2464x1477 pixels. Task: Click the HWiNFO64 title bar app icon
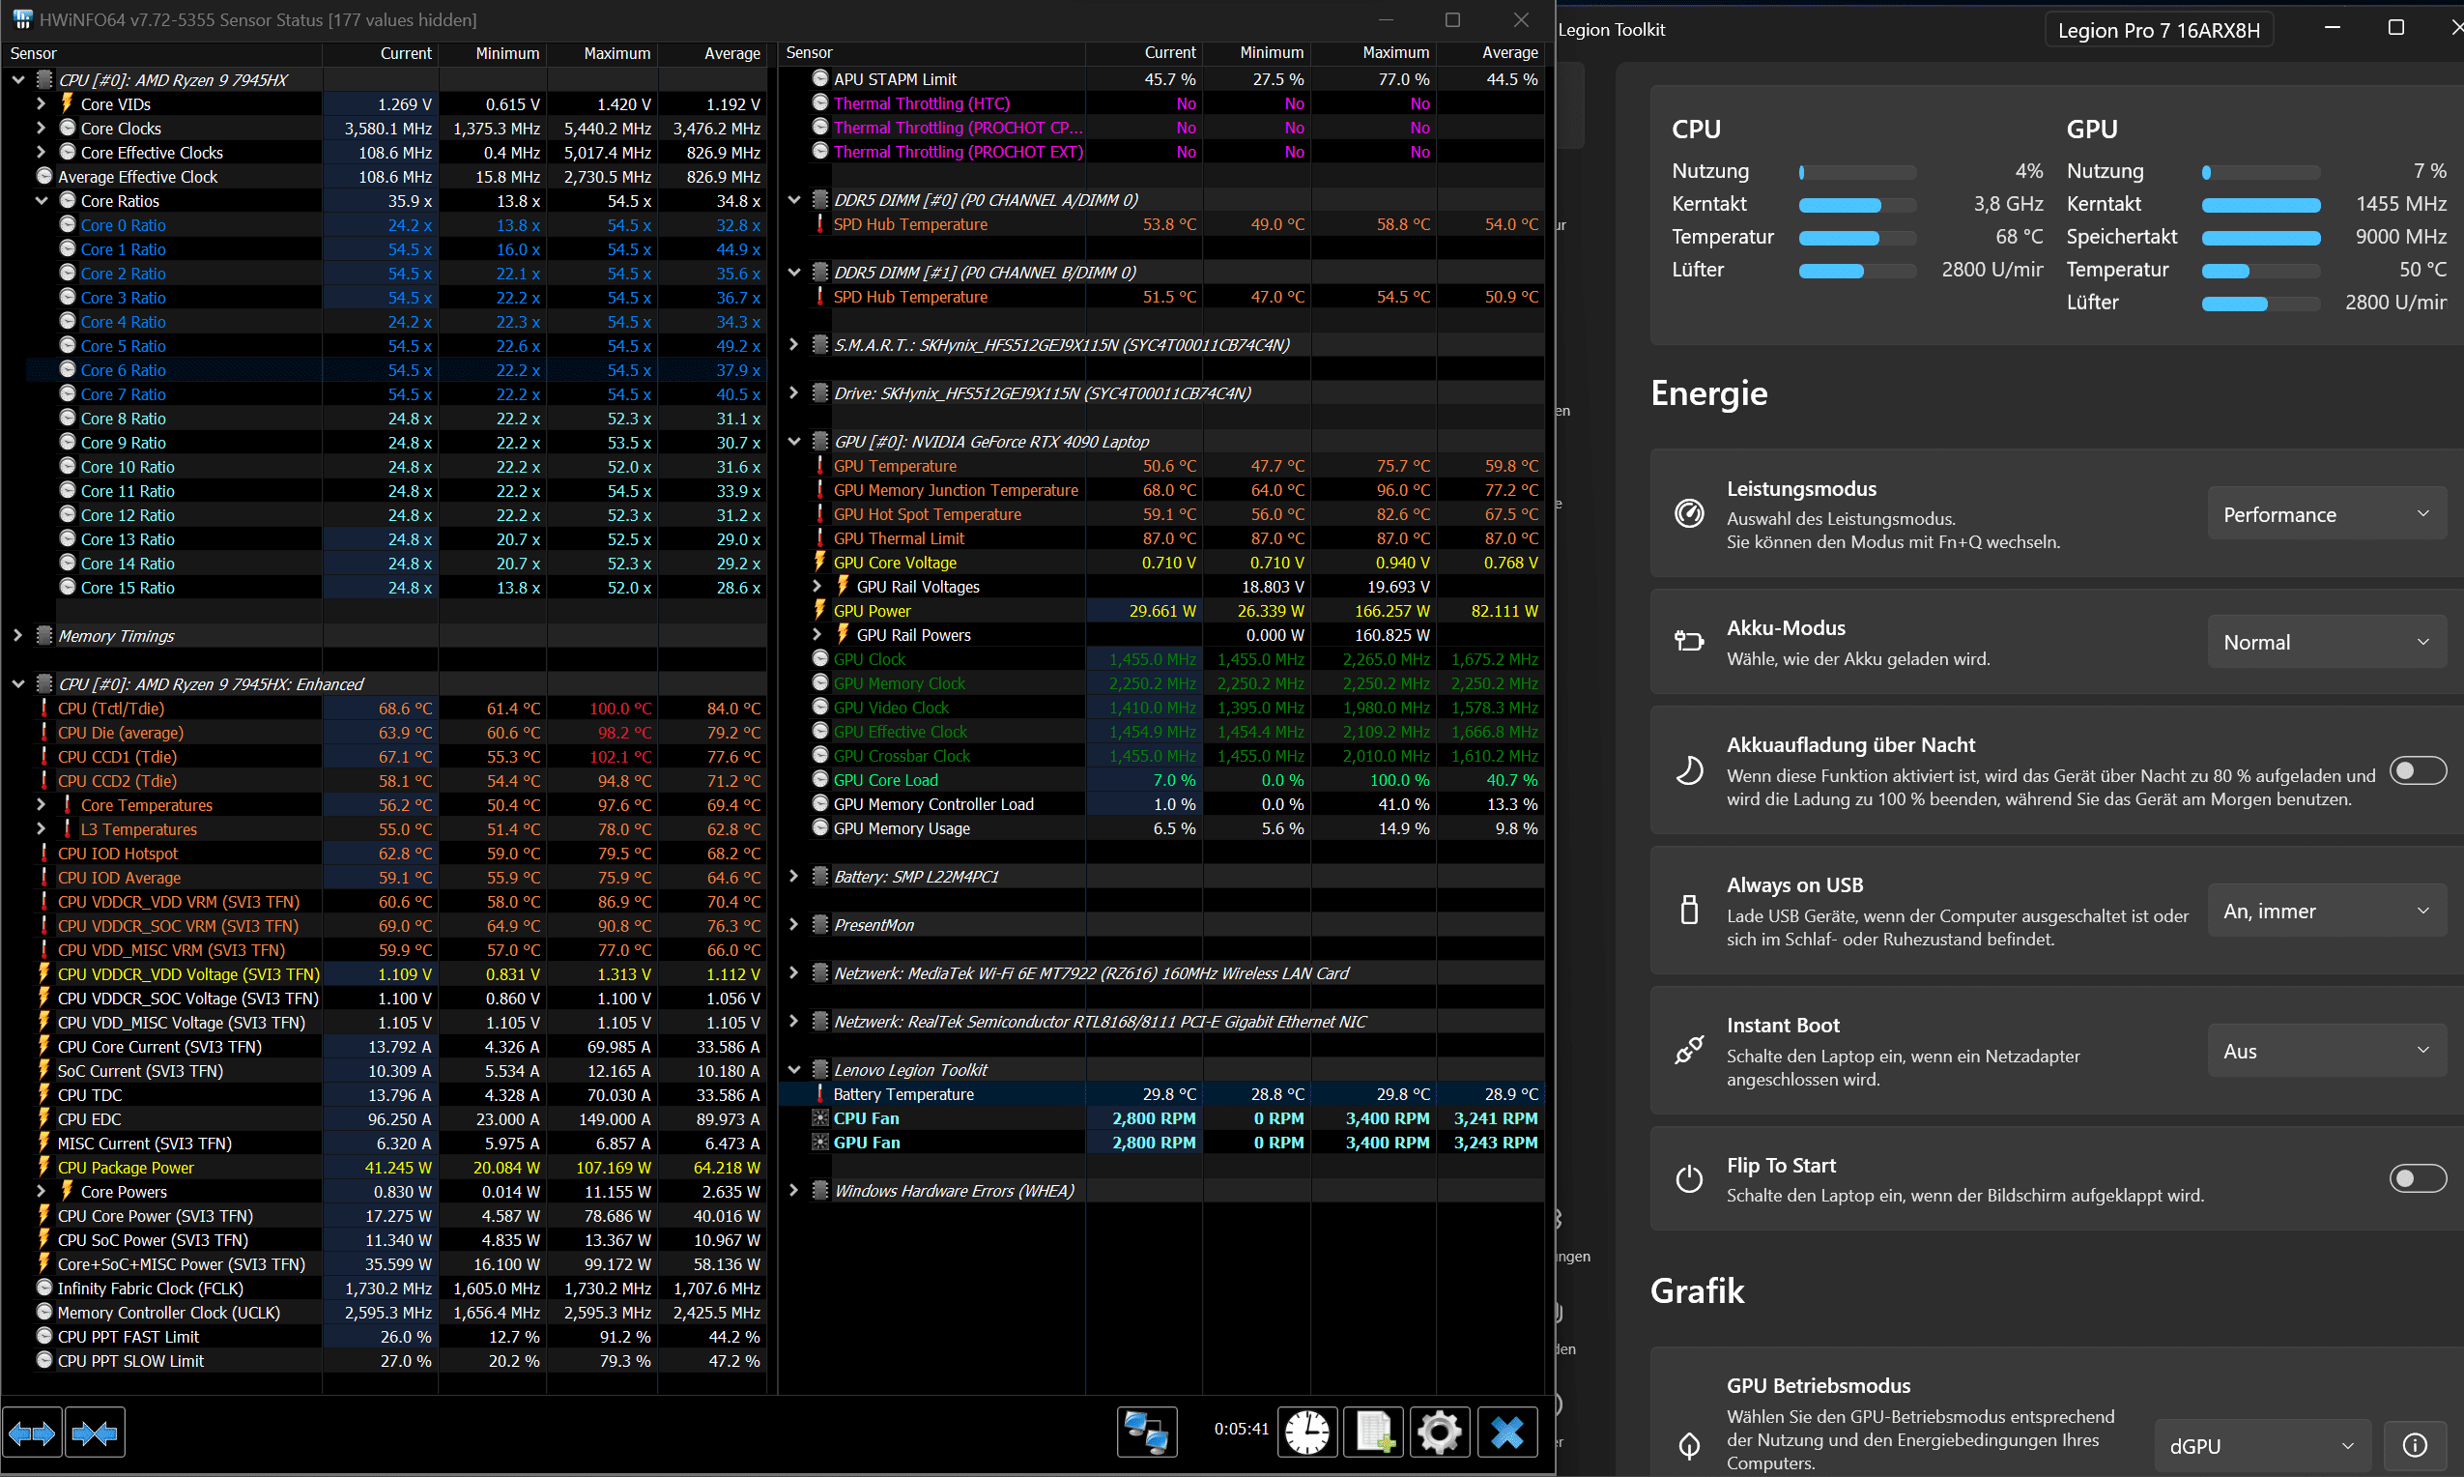(x=22, y=19)
